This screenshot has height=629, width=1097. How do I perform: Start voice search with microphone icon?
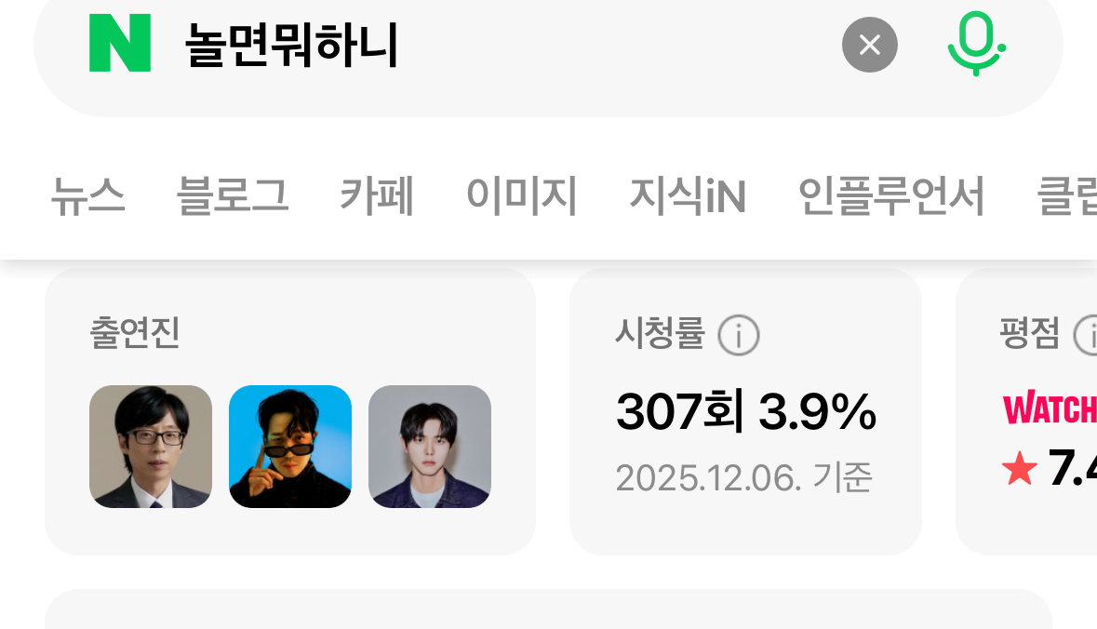click(x=977, y=44)
